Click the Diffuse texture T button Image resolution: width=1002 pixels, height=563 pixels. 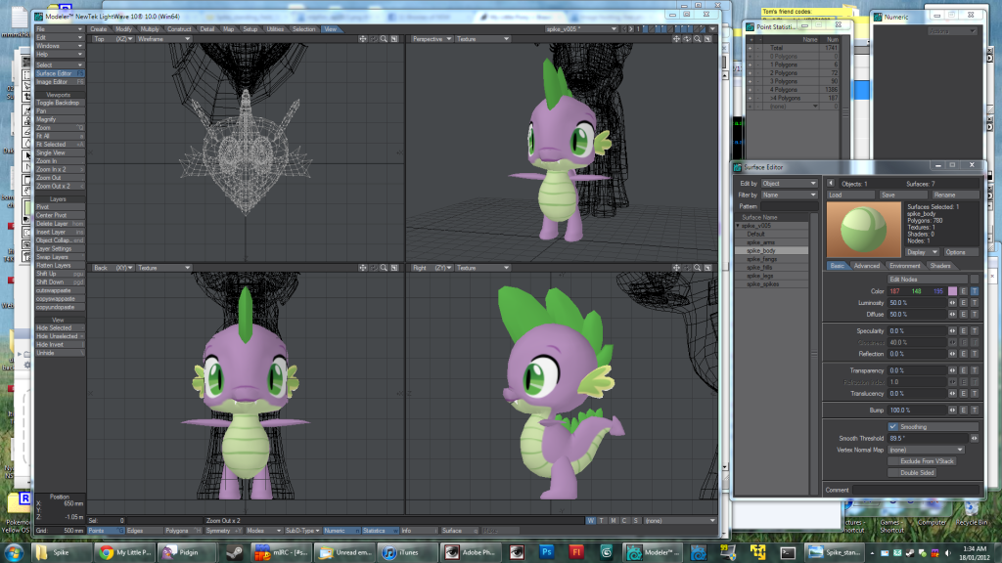[975, 314]
